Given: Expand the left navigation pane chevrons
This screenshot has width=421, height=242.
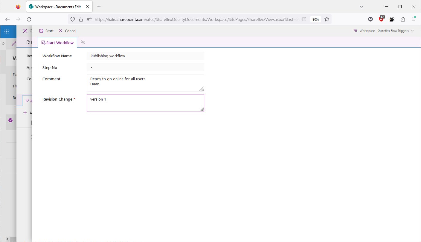Looking at the screenshot, I should pyautogui.click(x=3, y=44).
